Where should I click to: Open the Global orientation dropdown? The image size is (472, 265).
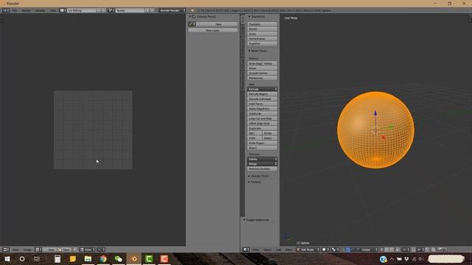tap(369, 250)
